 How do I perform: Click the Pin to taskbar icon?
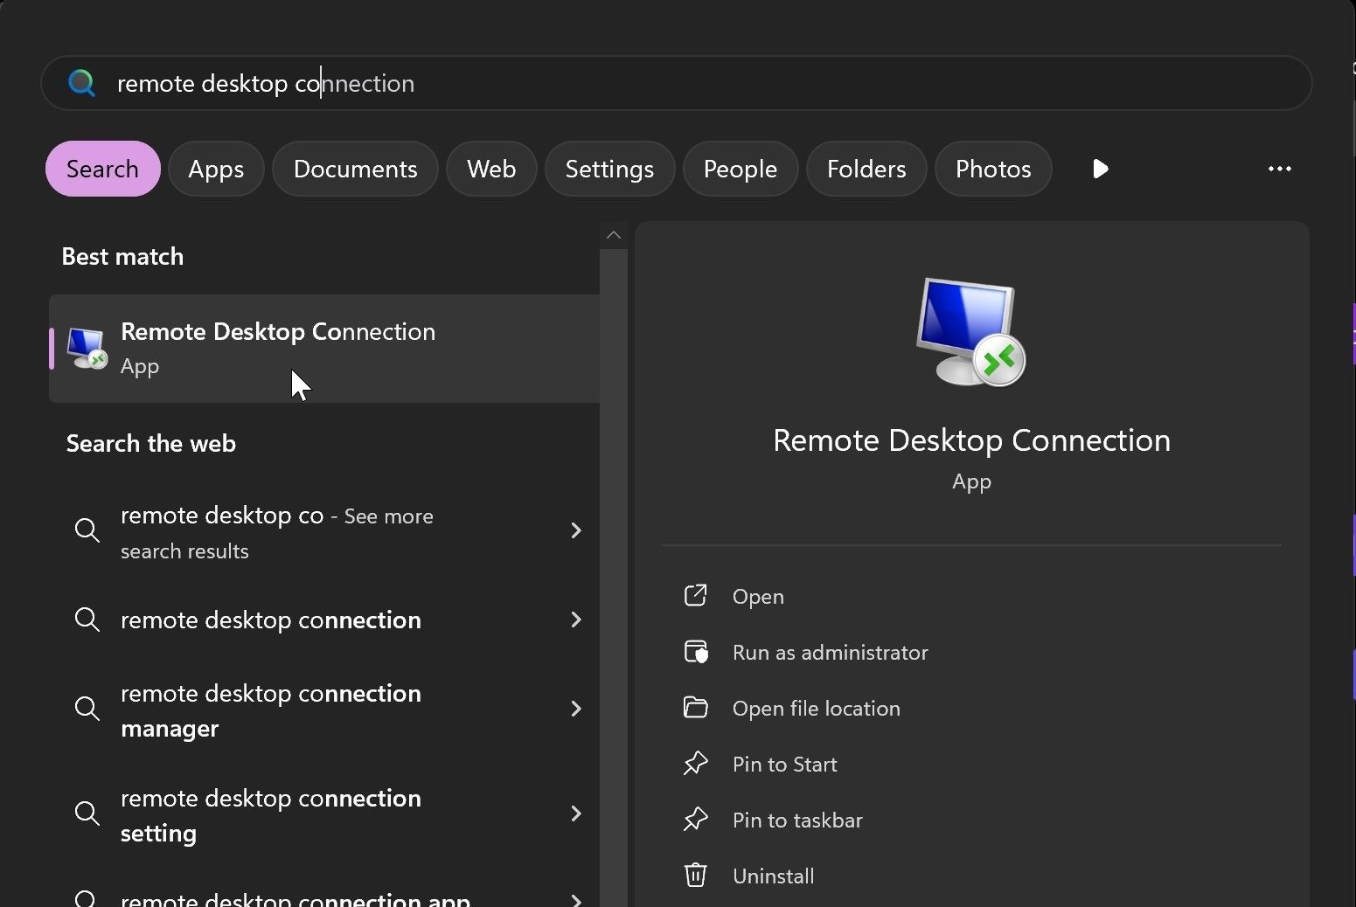pos(695,820)
